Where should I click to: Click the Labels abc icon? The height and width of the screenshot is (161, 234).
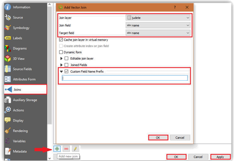pyautogui.click(x=8, y=38)
